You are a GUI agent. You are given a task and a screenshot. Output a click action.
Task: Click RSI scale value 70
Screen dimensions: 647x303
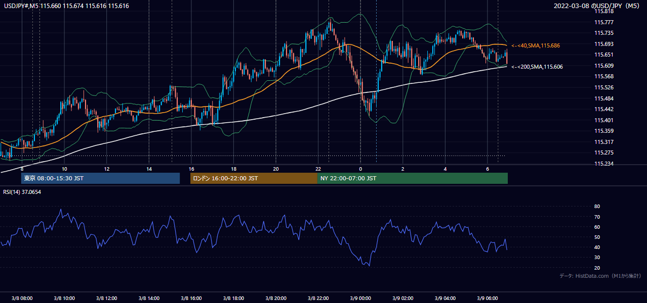pyautogui.click(x=597, y=217)
